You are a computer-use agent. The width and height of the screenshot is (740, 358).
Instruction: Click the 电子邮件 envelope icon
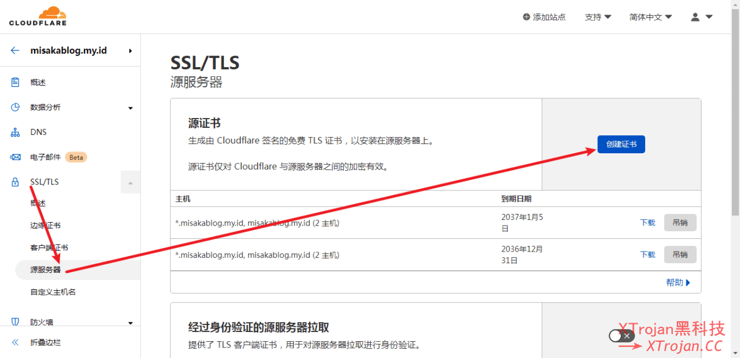(x=16, y=157)
